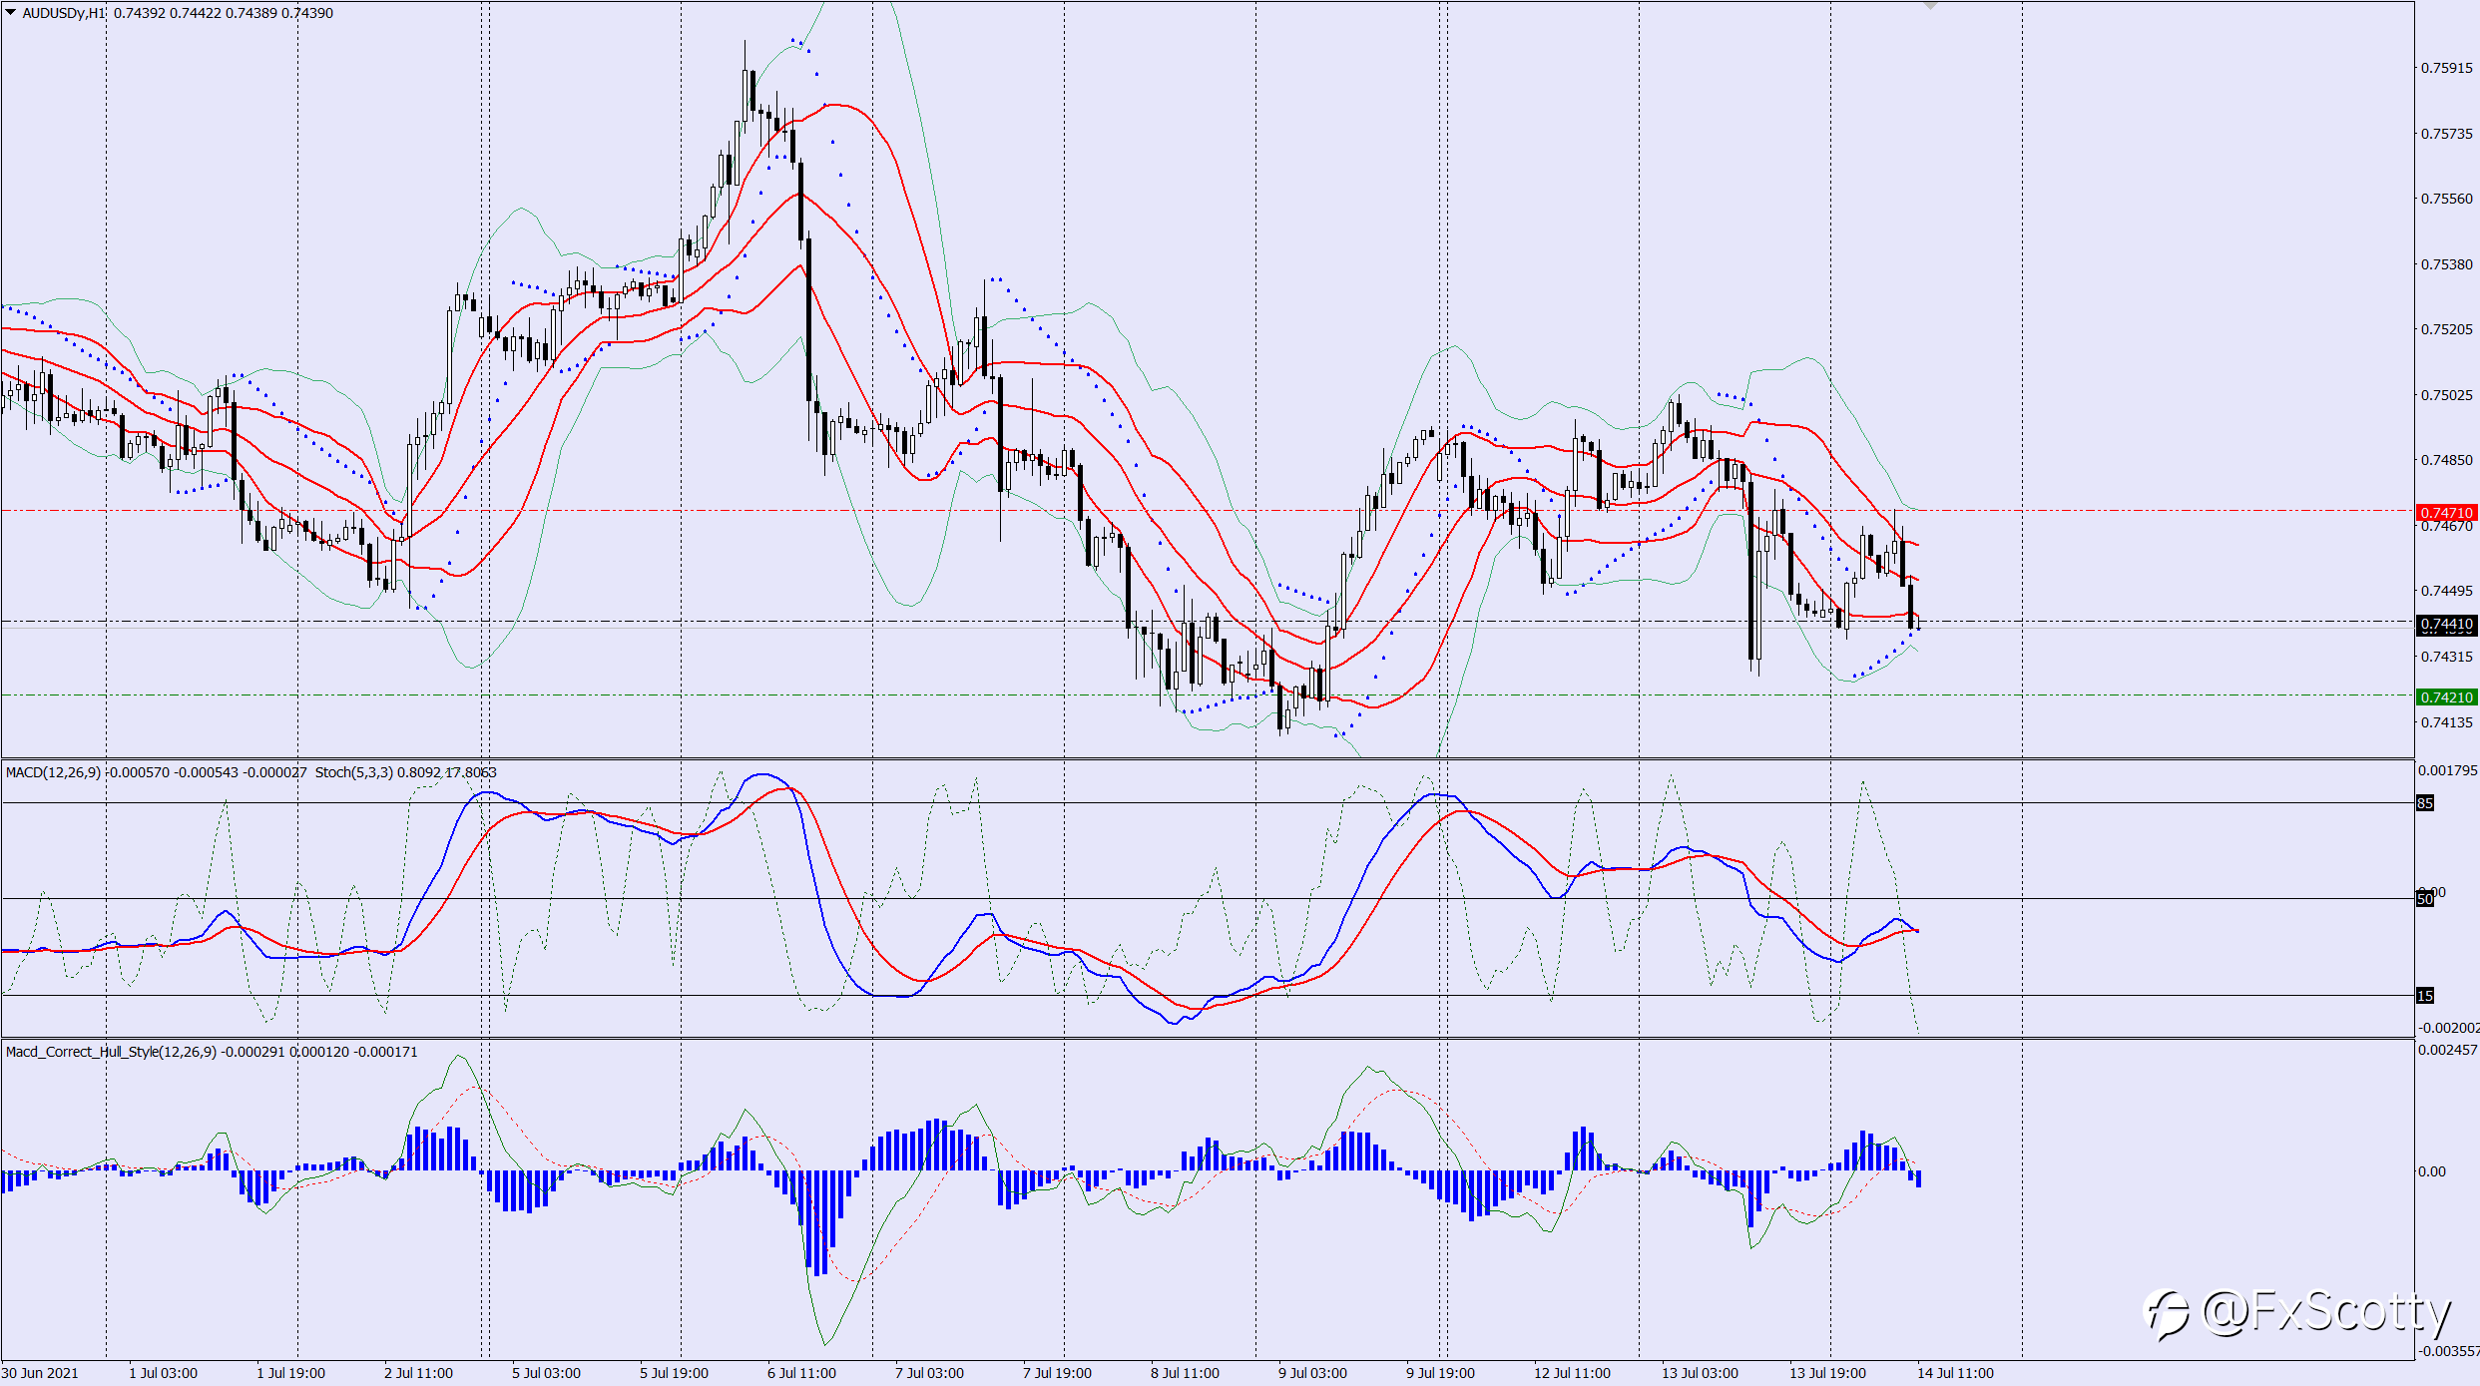This screenshot has height=1386, width=2480.
Task: Click the 0.75560 price axis label
Action: 2447,199
